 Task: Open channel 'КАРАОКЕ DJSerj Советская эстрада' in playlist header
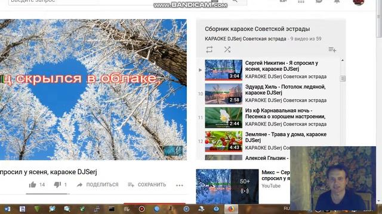pos(245,39)
